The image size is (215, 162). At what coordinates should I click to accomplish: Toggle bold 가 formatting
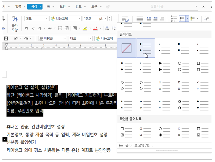27,28
